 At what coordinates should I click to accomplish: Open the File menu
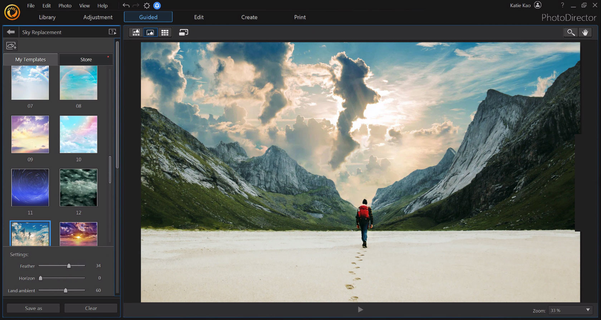(31, 6)
